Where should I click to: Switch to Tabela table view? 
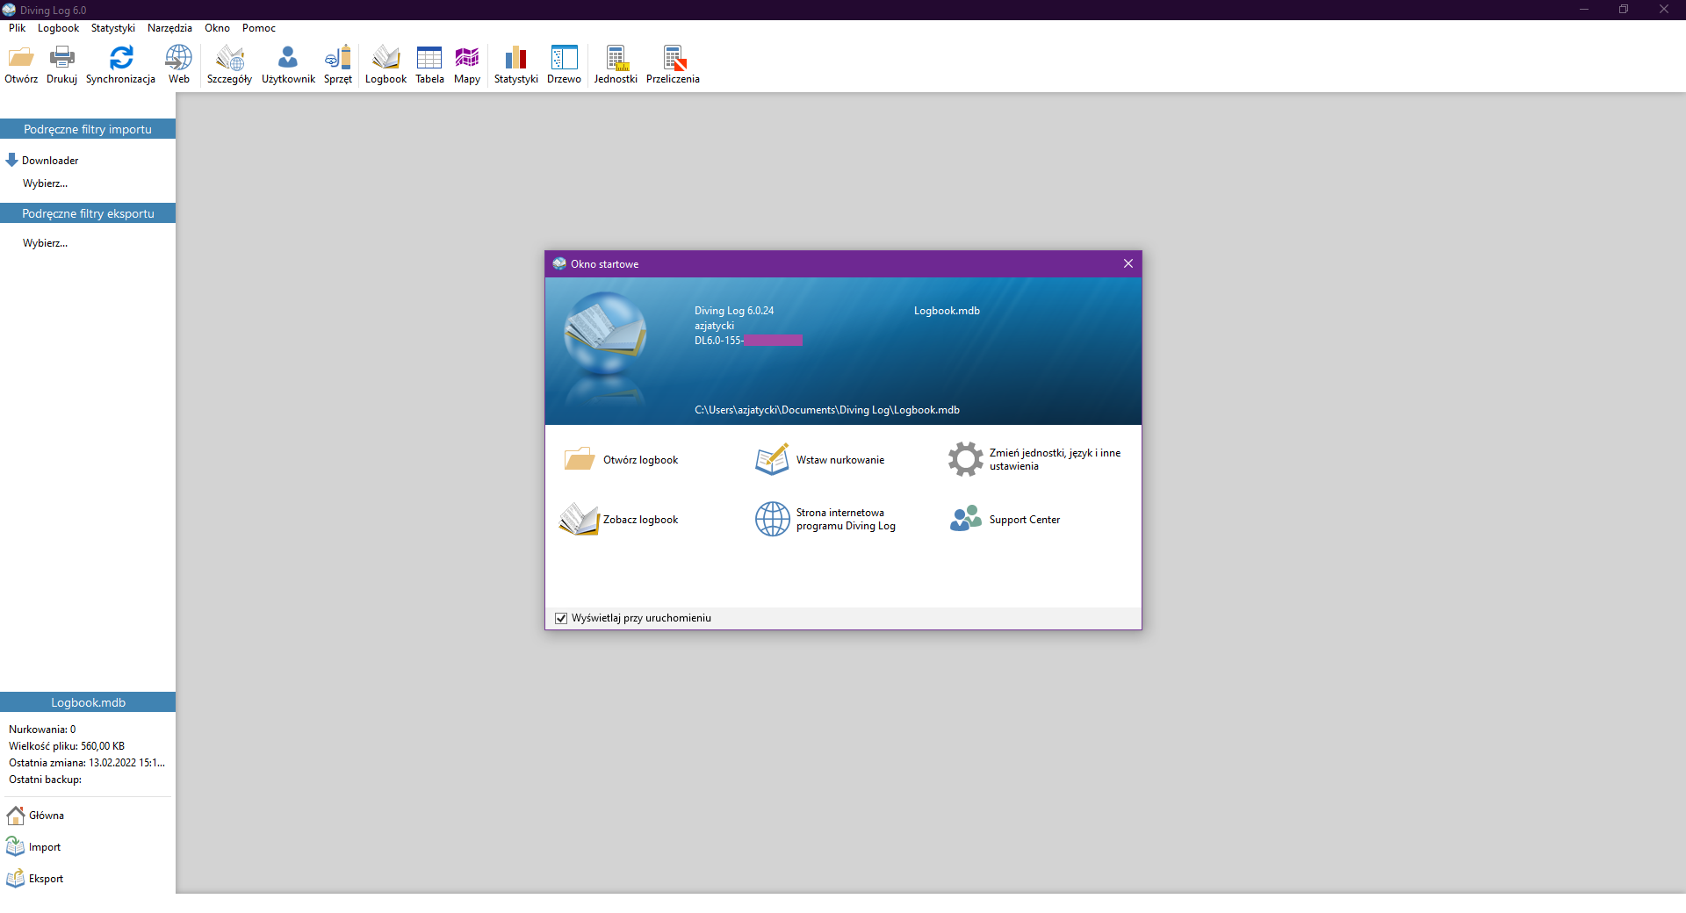point(429,65)
